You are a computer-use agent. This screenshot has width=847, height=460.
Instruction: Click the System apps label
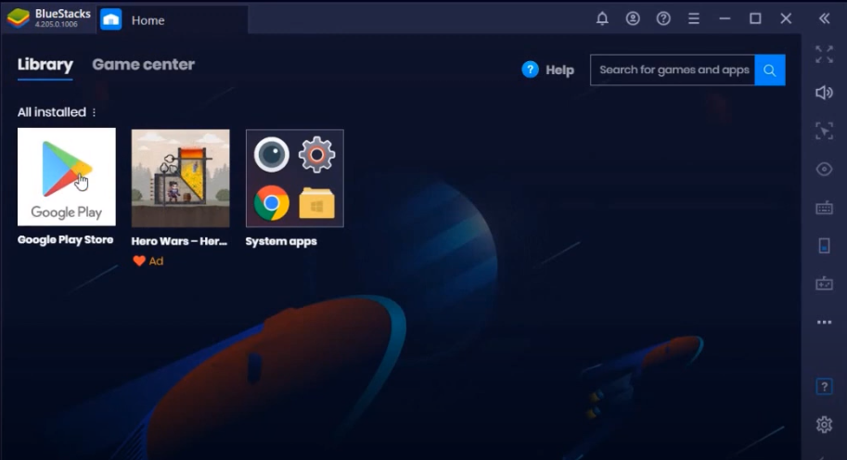click(x=281, y=241)
